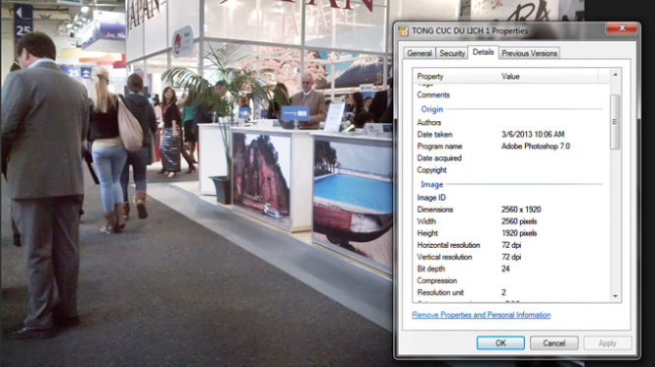Click the Resolution unit value 2

[x=503, y=292]
